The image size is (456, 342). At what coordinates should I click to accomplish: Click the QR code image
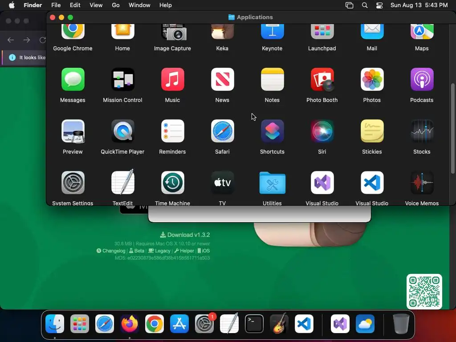424,292
